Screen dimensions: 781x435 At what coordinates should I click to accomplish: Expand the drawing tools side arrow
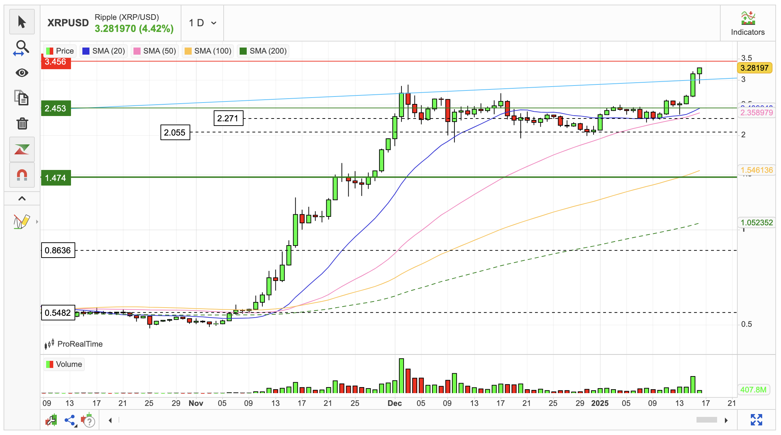click(37, 222)
